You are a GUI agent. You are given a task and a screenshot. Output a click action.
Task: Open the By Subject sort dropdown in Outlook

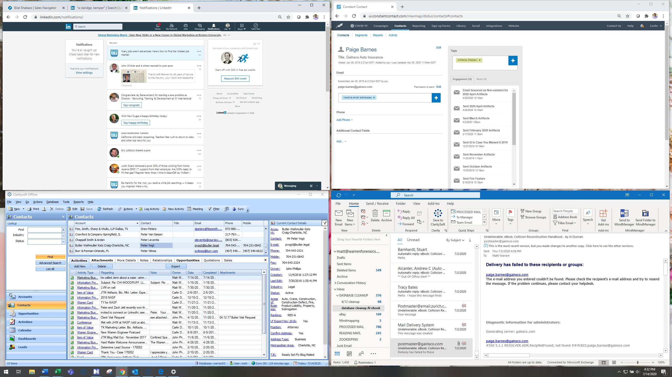click(x=455, y=240)
